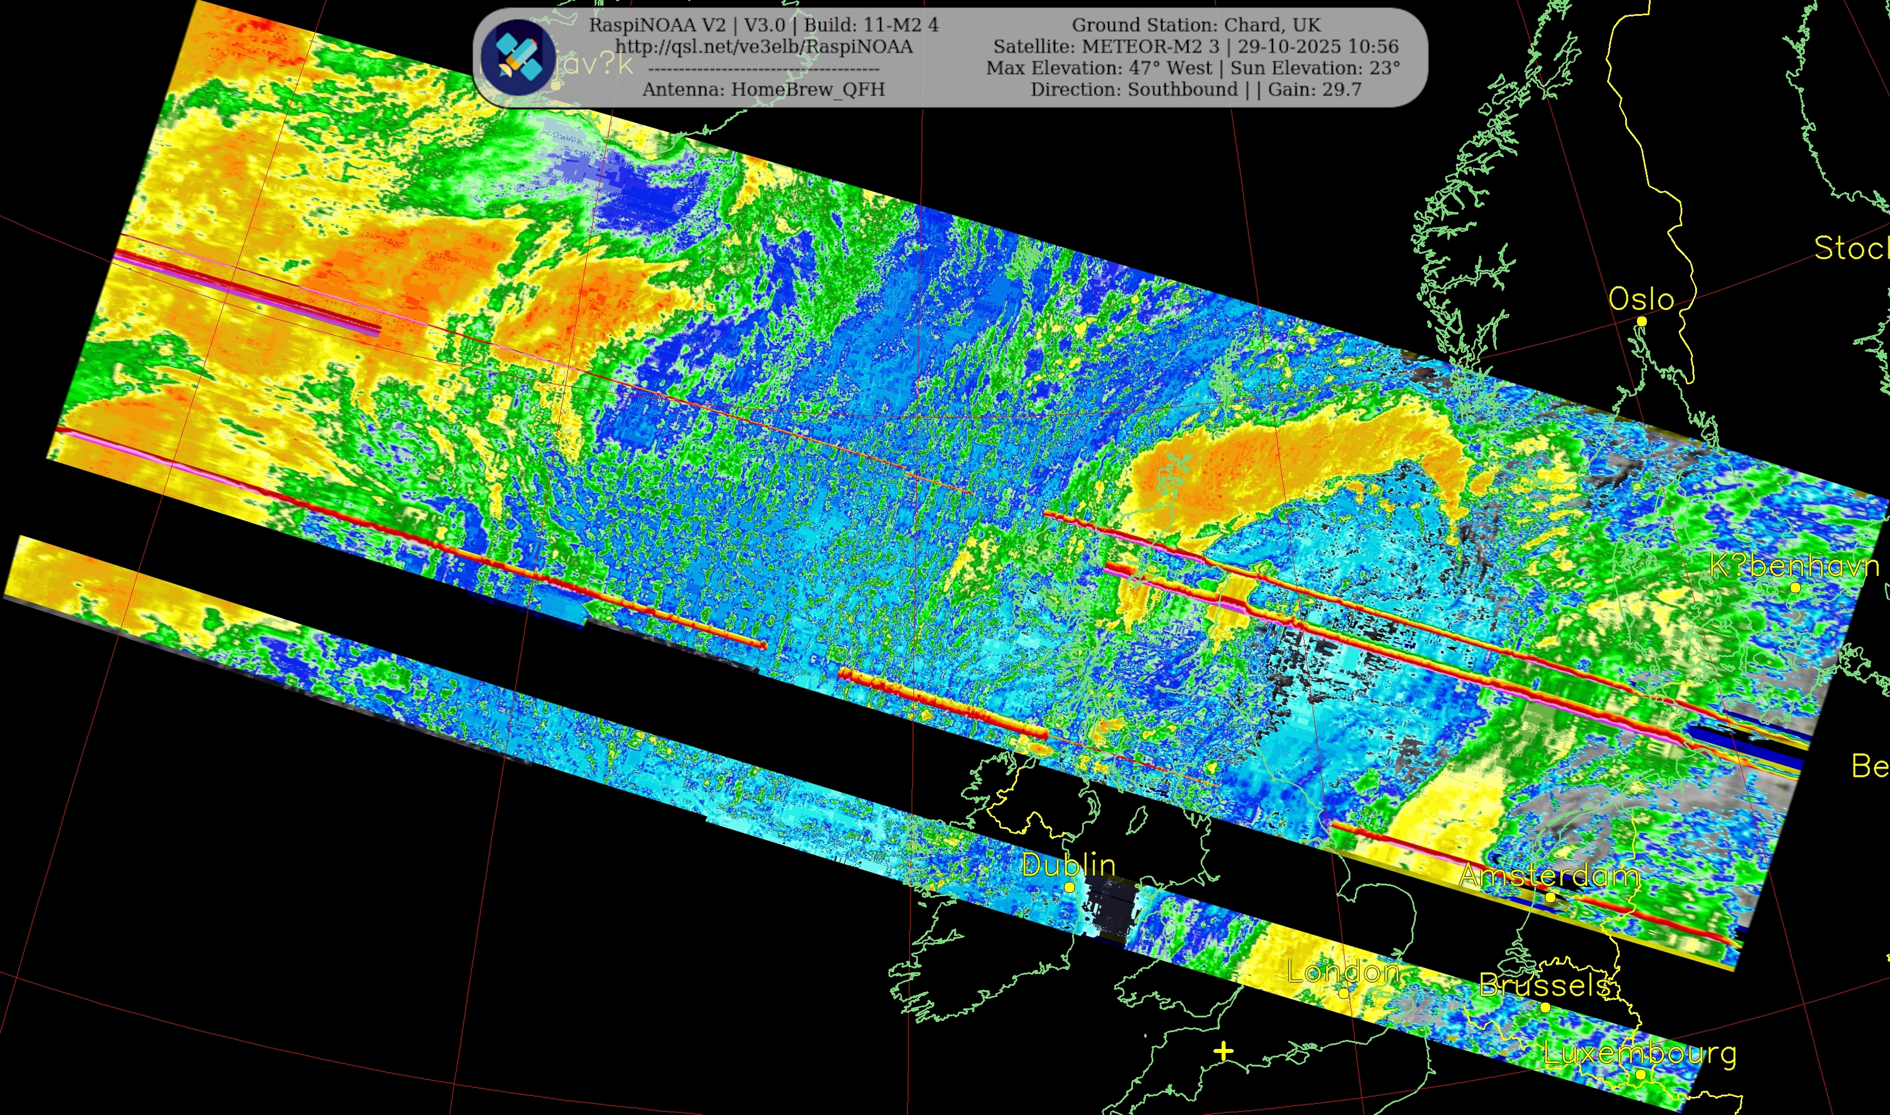This screenshot has height=1115, width=1890.
Task: Click the RaspiNOAA satellite logo icon
Action: (518, 57)
